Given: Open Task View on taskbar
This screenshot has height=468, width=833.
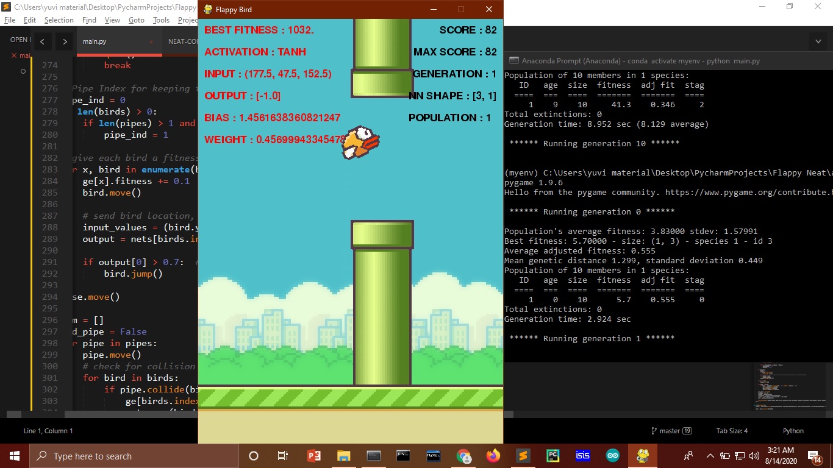Looking at the screenshot, I should point(283,456).
